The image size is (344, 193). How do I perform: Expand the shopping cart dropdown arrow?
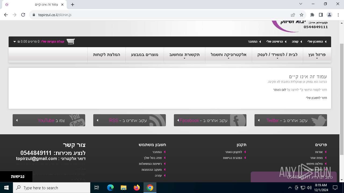pyautogui.click(x=15, y=42)
